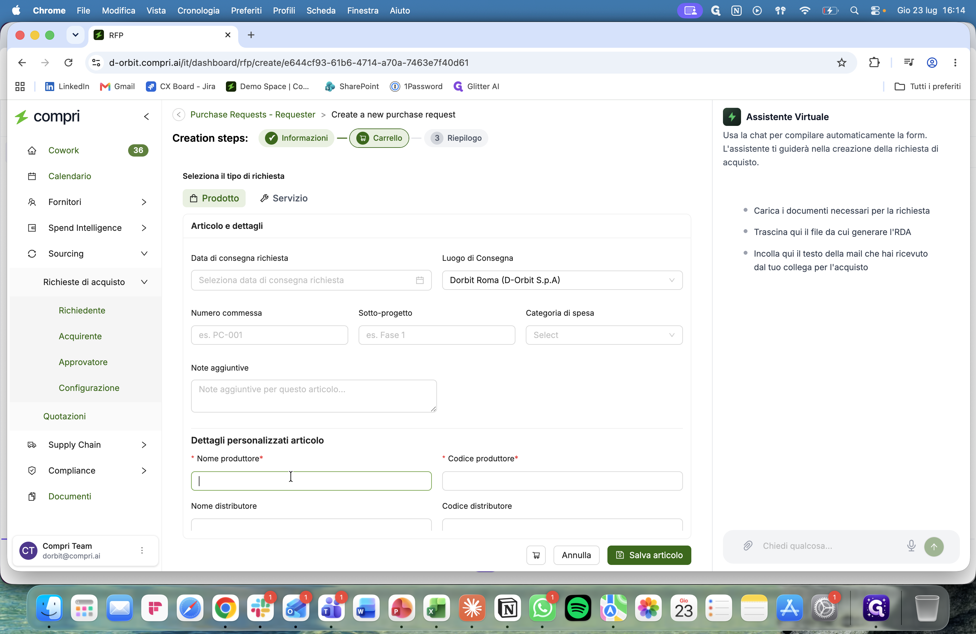Screen dimensions: 976x634
Task: Open Richiedente under Richieste di acquisto
Action: (82, 311)
